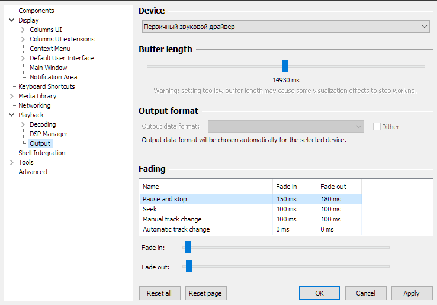Select the Components page
Image resolution: width=437 pixels, height=305 pixels.
click(x=36, y=11)
